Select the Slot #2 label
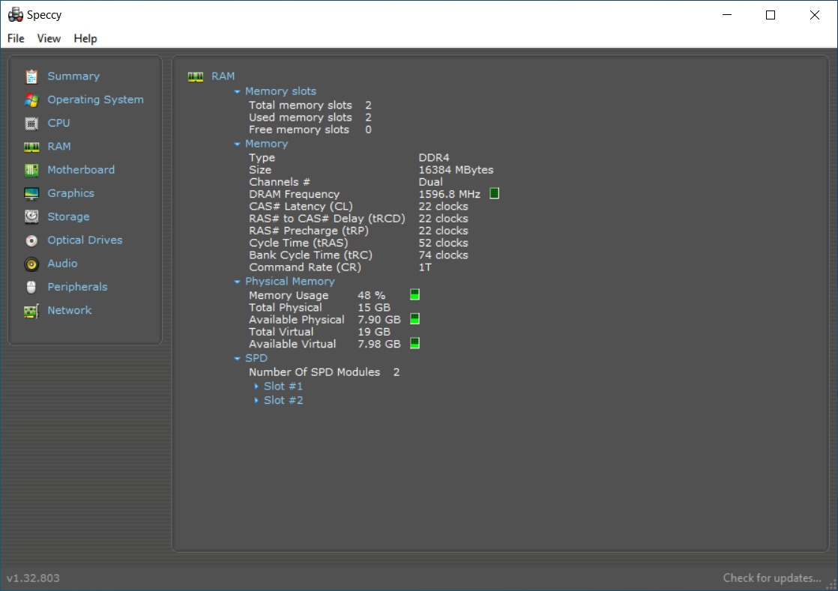Screen dimensions: 838x591 pyautogui.click(x=283, y=400)
